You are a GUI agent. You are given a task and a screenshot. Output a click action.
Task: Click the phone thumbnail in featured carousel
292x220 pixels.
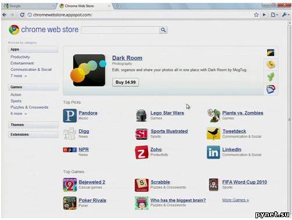click(271, 64)
